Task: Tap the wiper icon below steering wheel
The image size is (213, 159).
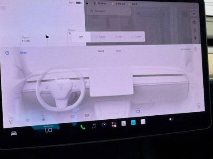Action: pos(72,116)
